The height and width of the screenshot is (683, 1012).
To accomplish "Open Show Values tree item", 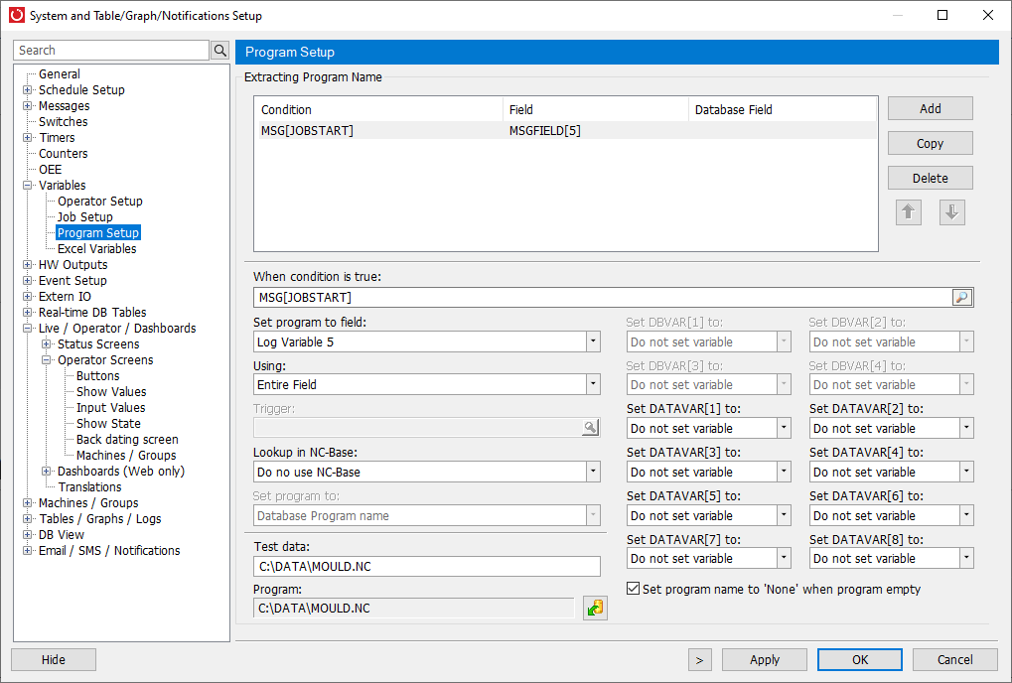I will click(x=111, y=392).
